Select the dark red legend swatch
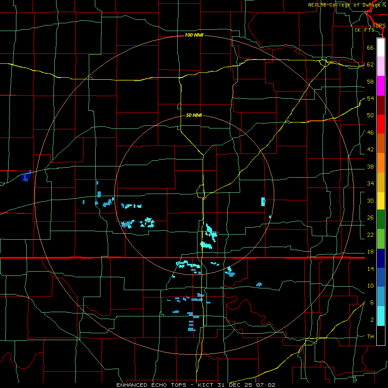This screenshot has height=388, width=388. 381,105
